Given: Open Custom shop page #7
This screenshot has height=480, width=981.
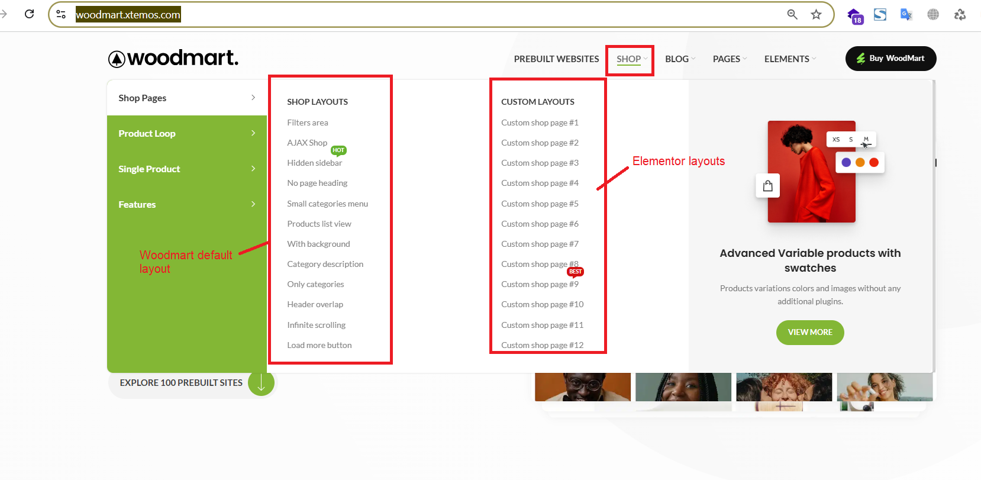Looking at the screenshot, I should [x=540, y=244].
